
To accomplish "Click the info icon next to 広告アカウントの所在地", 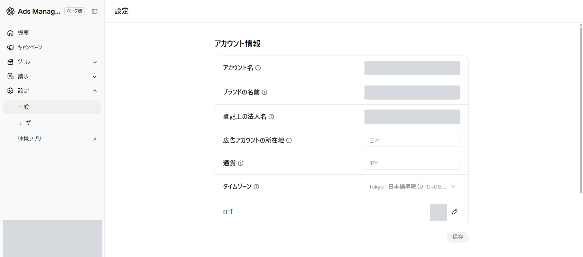I will click(289, 140).
